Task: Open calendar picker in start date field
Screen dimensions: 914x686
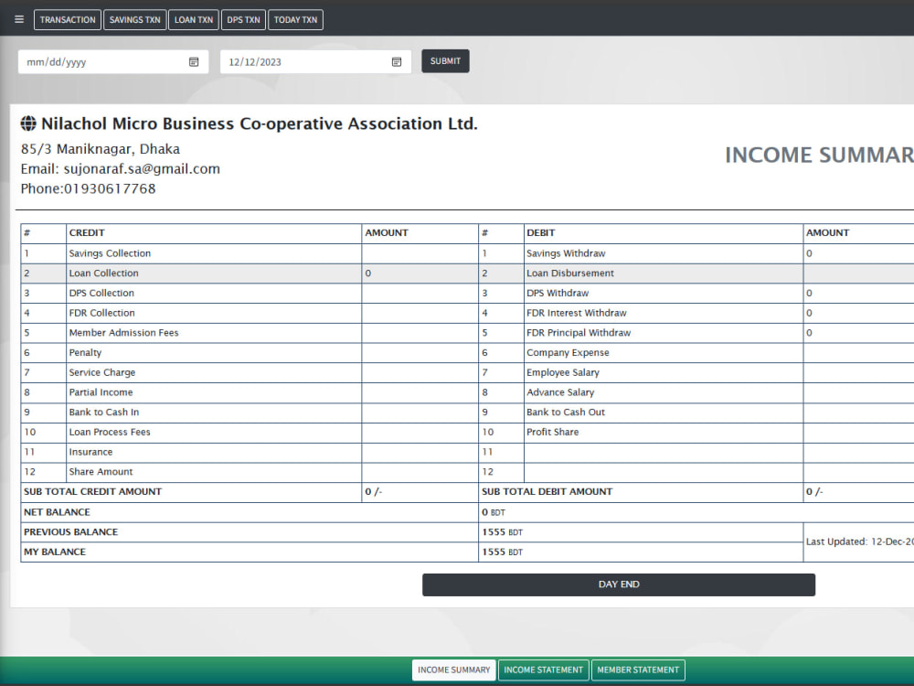Action: 194,62
